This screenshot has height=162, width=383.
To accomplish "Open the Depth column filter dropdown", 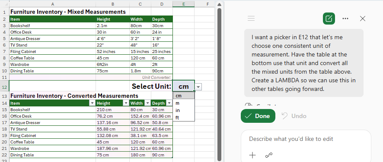I will pos(169,103).
